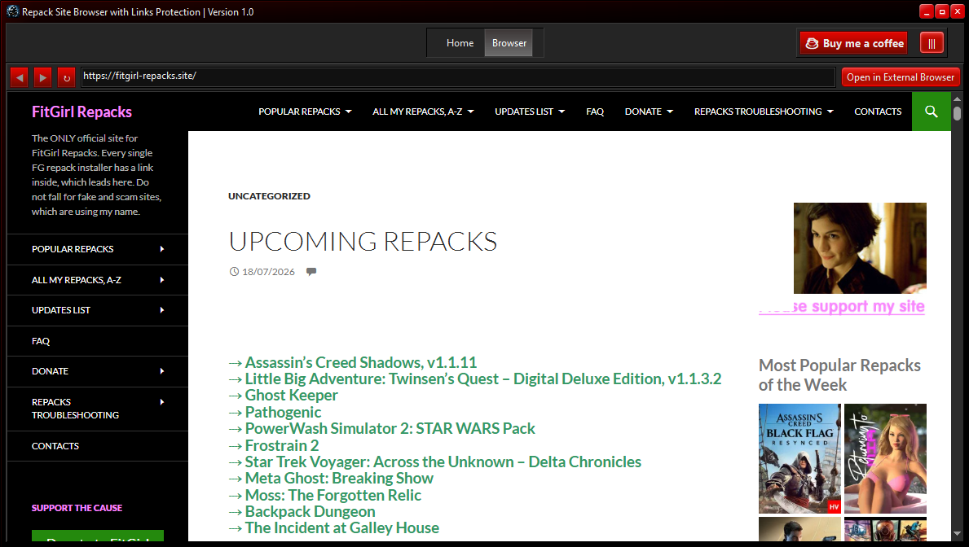Expand All My Repacks, A-Z sidebar arrow
Viewport: 969px width, 547px height.
click(x=162, y=280)
